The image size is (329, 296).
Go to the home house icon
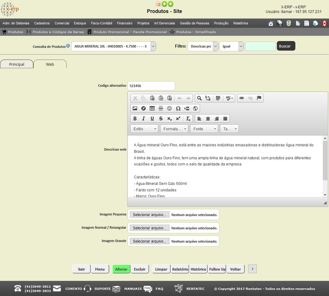click(x=271, y=23)
